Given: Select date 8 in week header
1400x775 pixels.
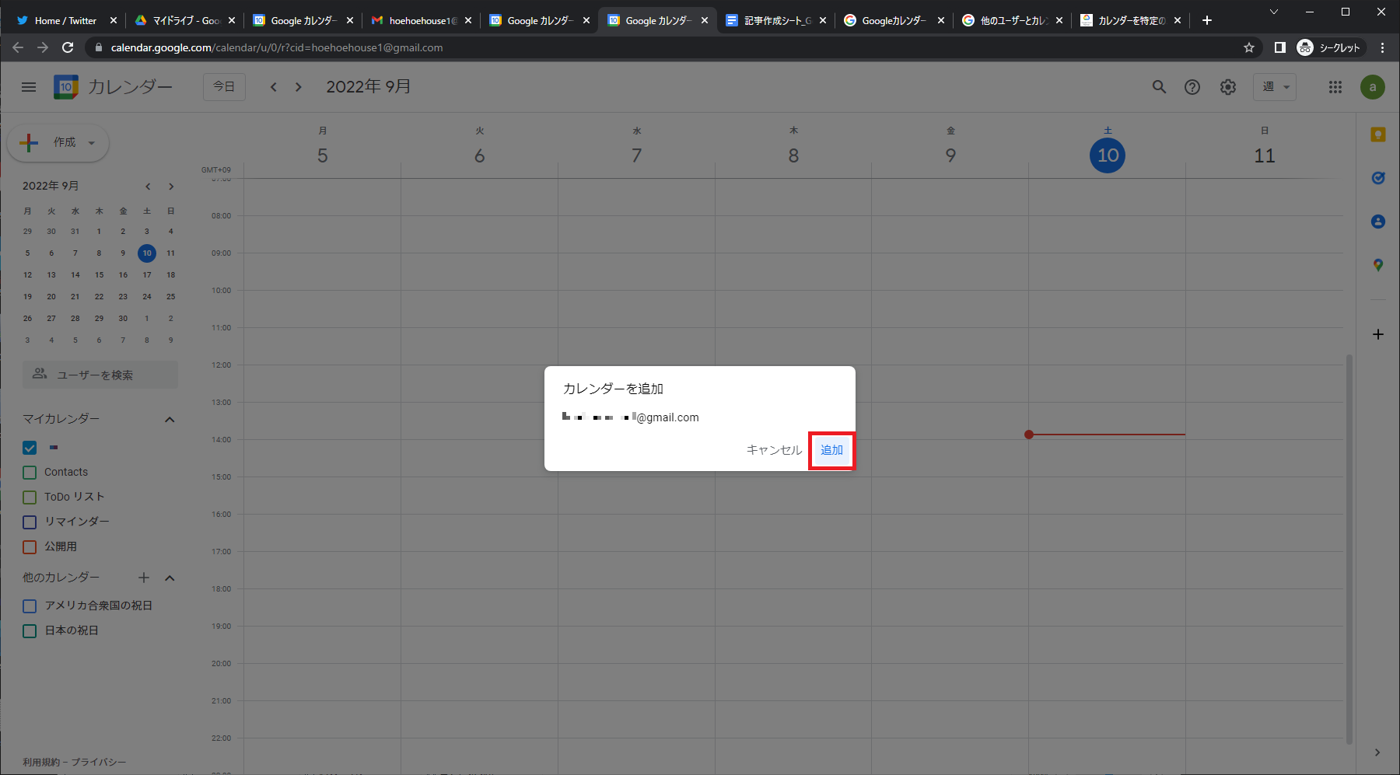Looking at the screenshot, I should click(793, 155).
